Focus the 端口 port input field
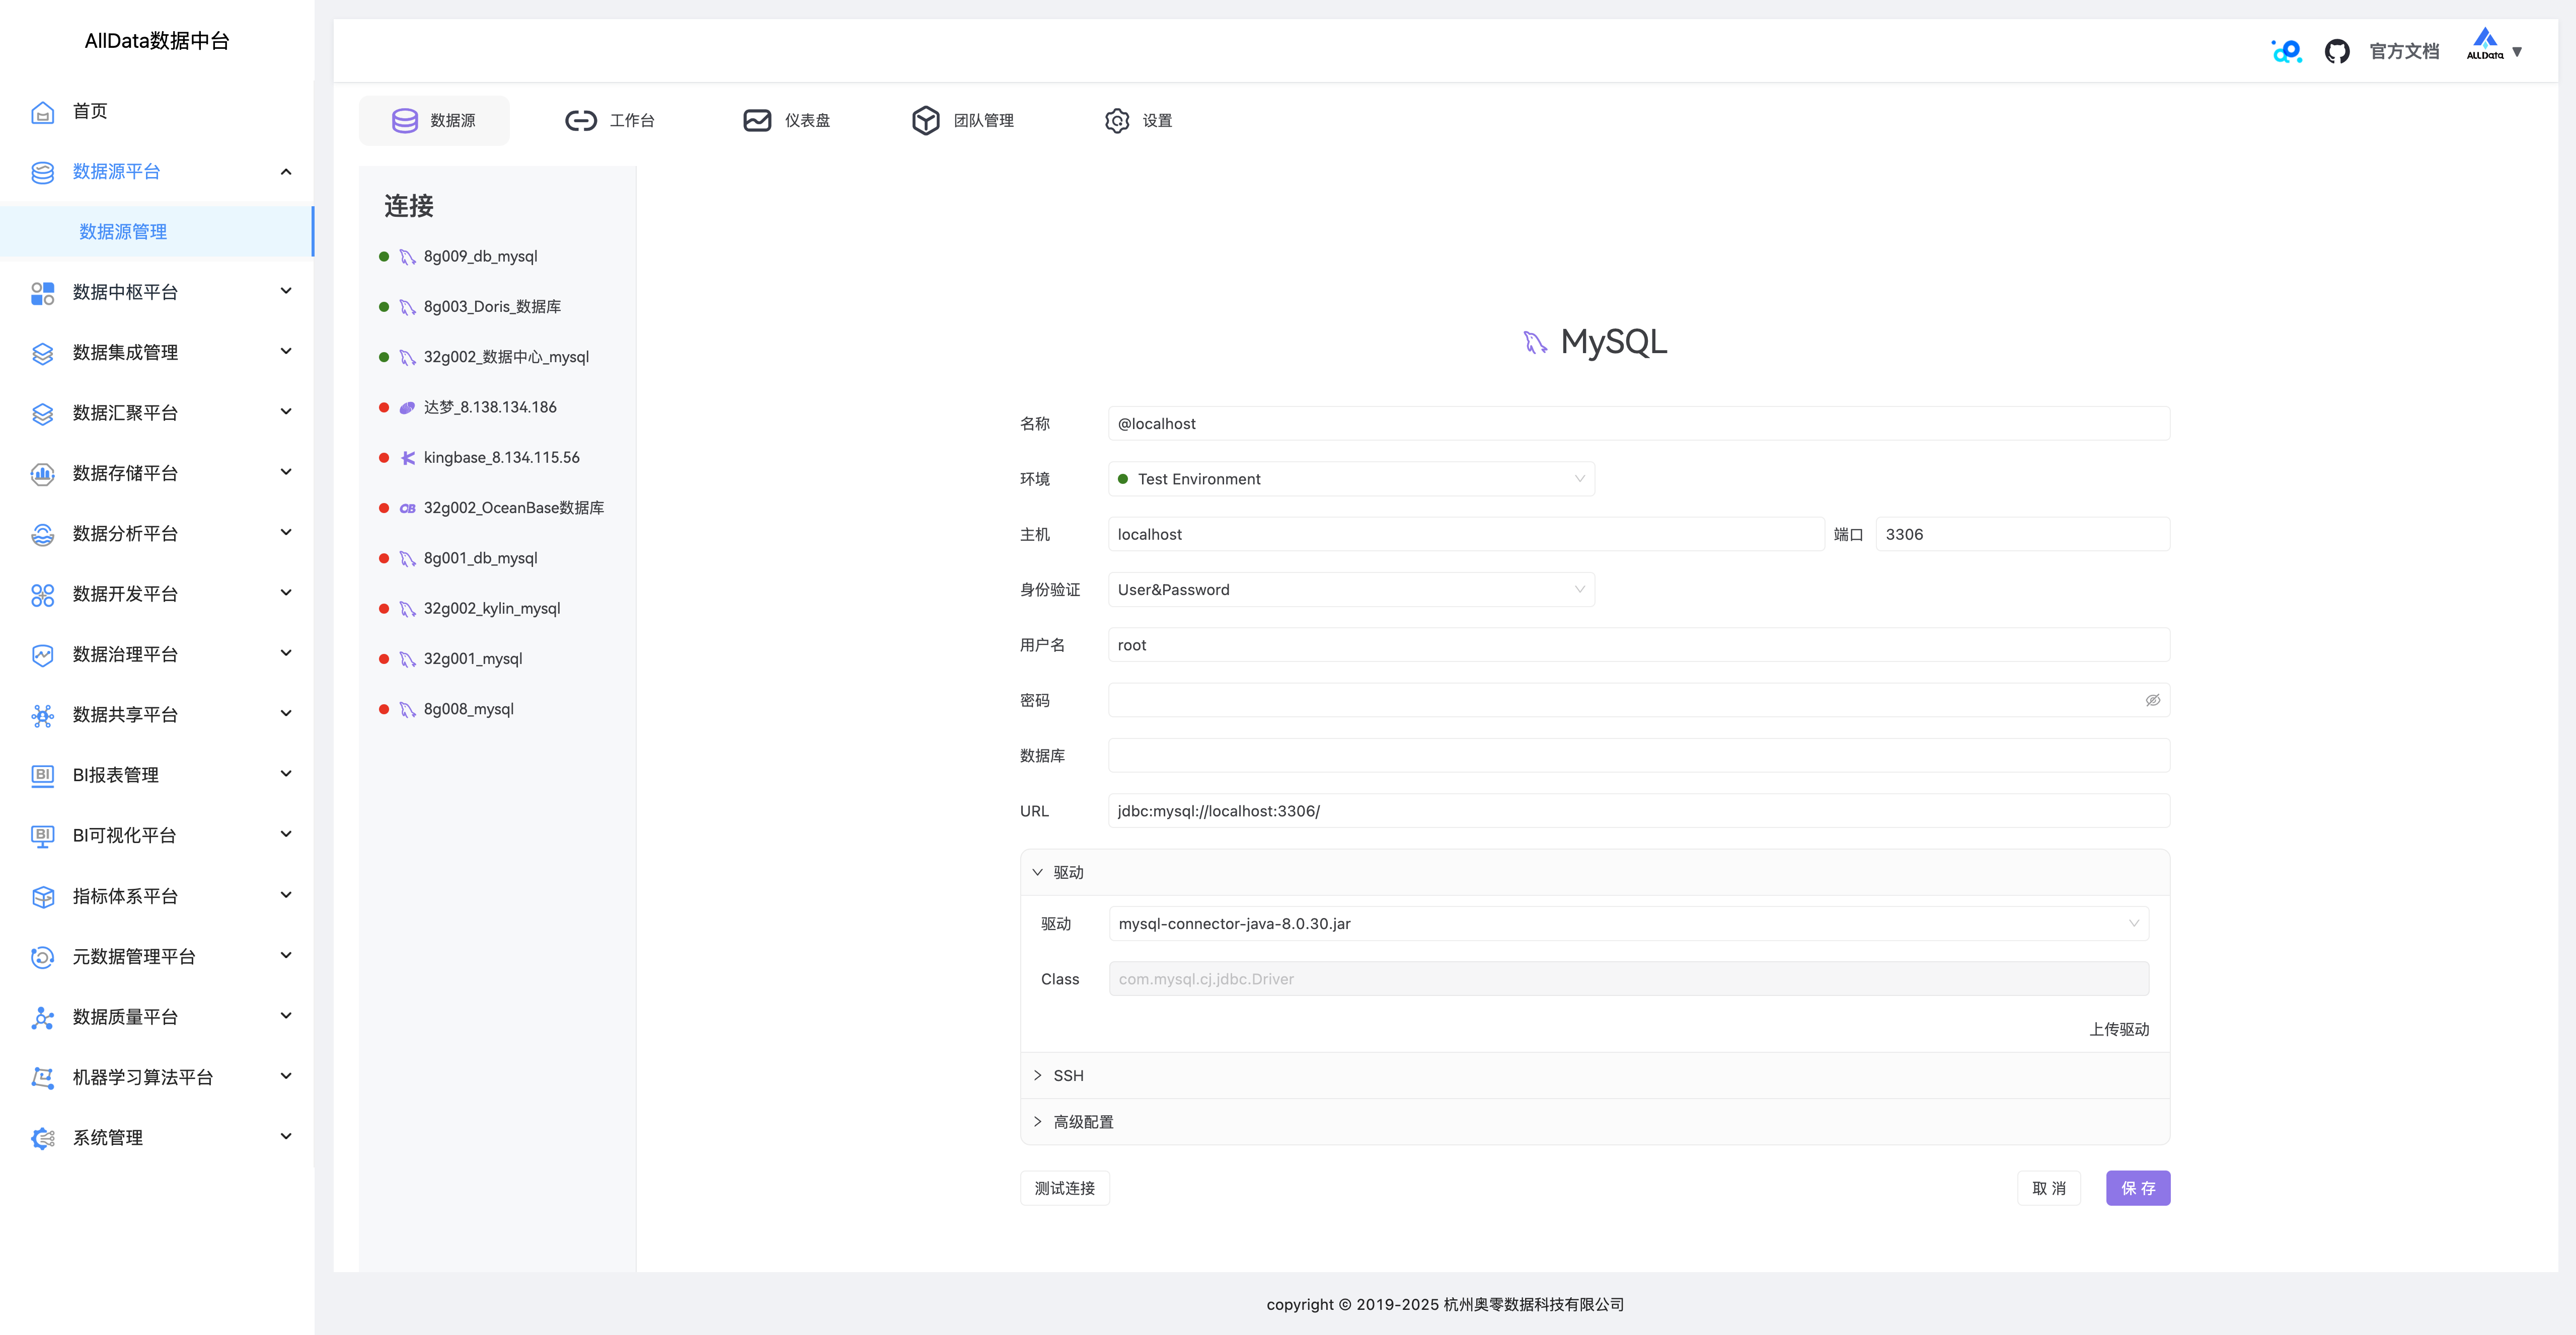Image resolution: width=2576 pixels, height=1335 pixels. click(2022, 535)
